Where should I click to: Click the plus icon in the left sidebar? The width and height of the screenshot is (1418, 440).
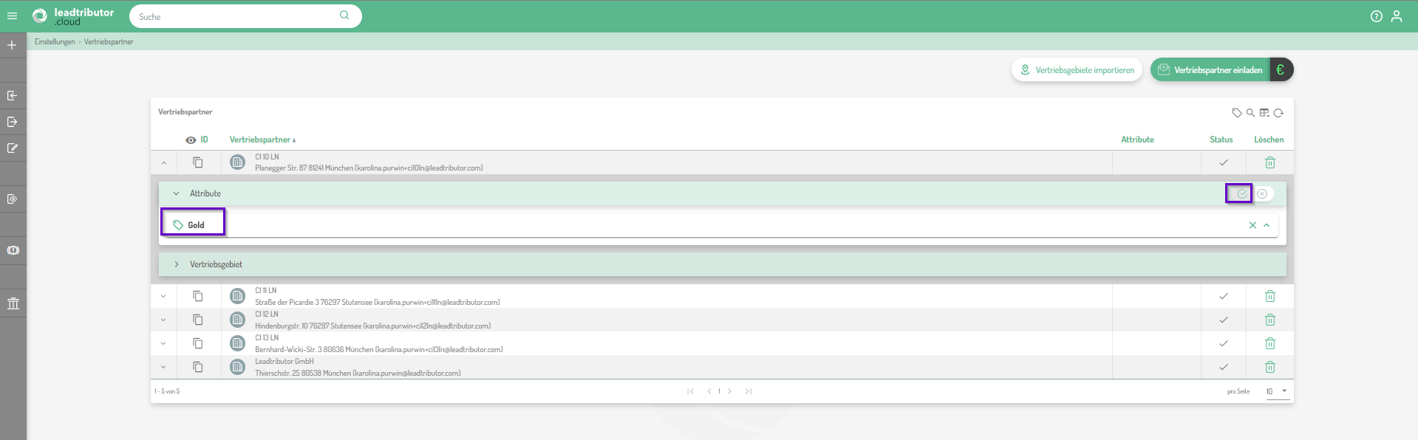coord(12,45)
